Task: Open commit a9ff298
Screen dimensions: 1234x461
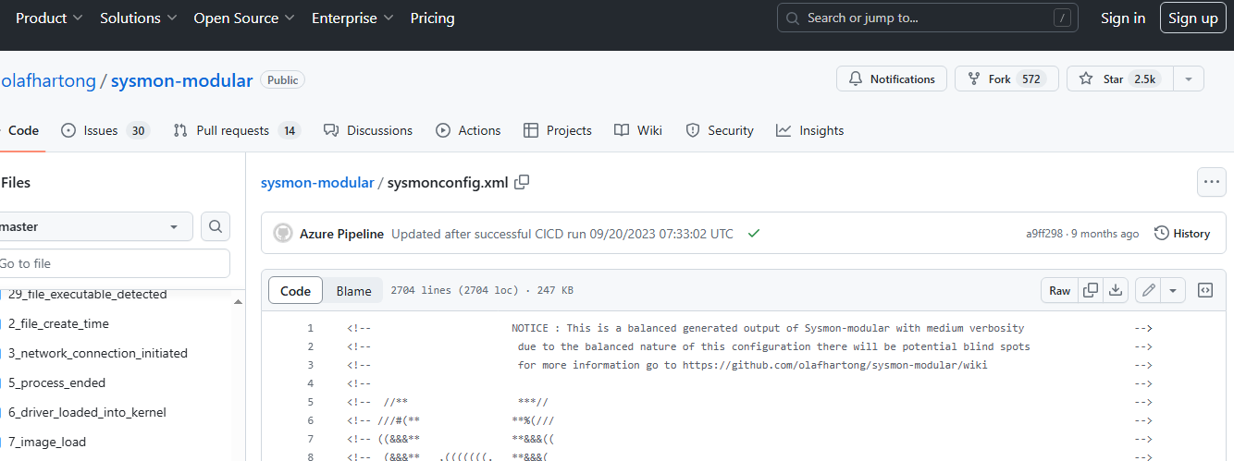Action: 1044,234
